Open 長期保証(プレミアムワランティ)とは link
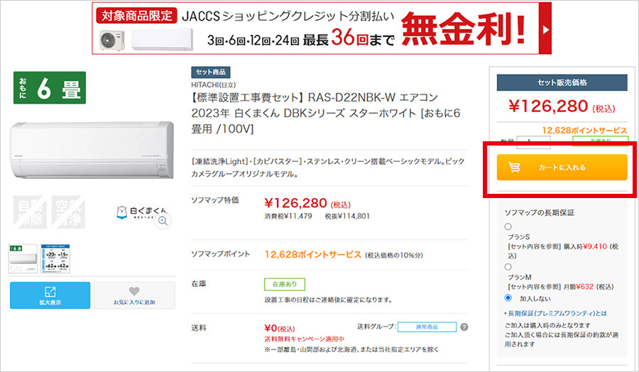This screenshot has width=639, height=372. coord(557,313)
